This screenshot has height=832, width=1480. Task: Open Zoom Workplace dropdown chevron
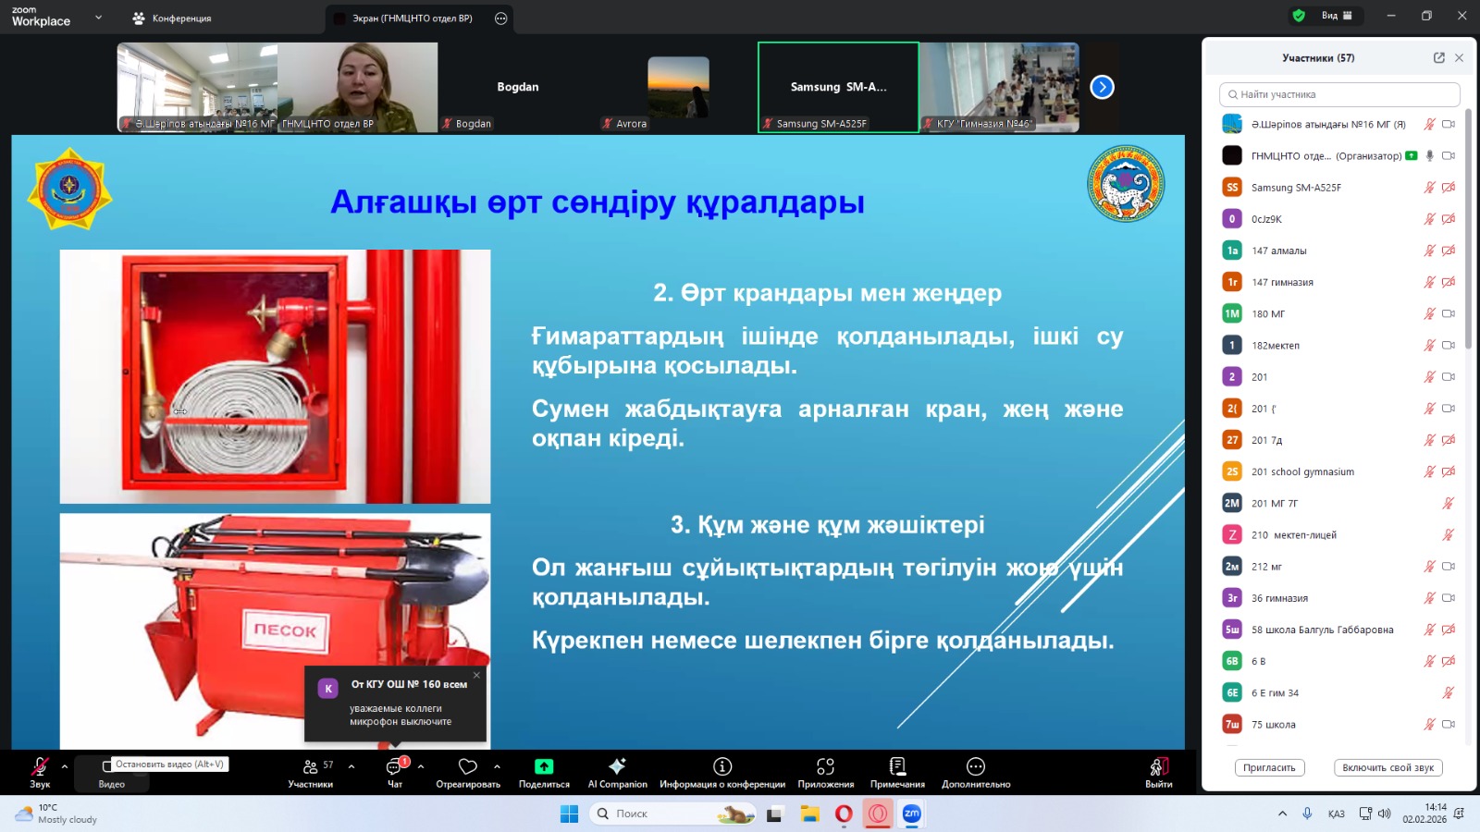click(x=98, y=18)
